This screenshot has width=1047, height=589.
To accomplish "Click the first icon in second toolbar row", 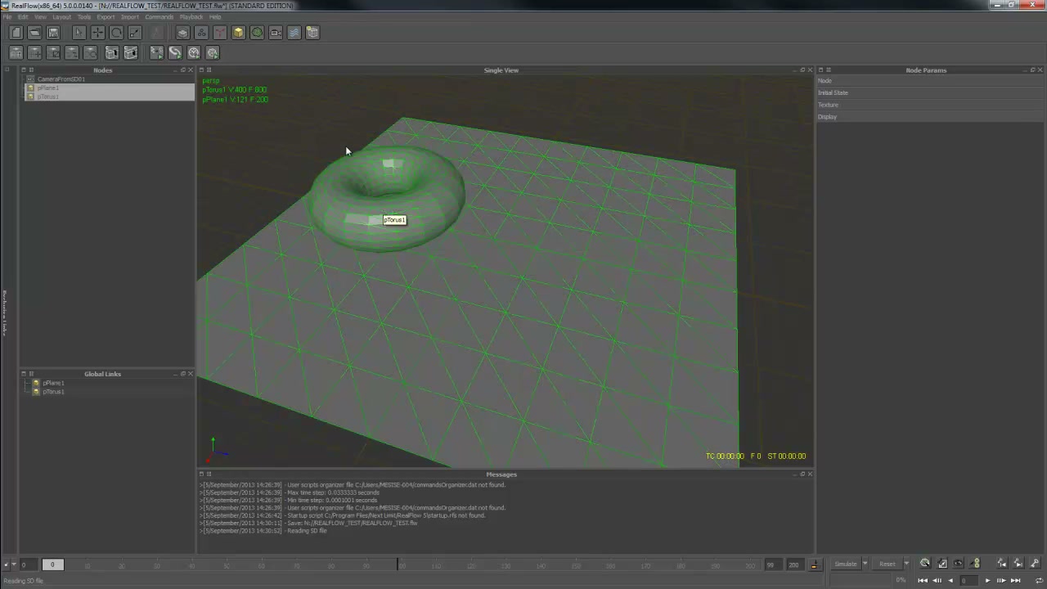I will 16,52.
